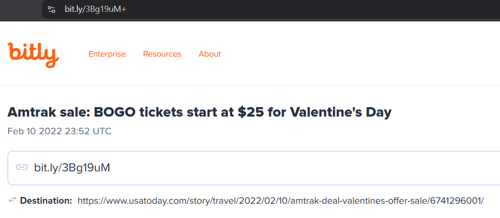This screenshot has width=500, height=218.
Task: Click the UTC label in the timestamp
Action: coord(103,131)
